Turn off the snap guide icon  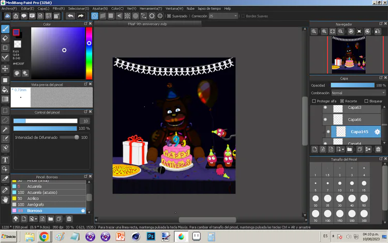coord(95,16)
